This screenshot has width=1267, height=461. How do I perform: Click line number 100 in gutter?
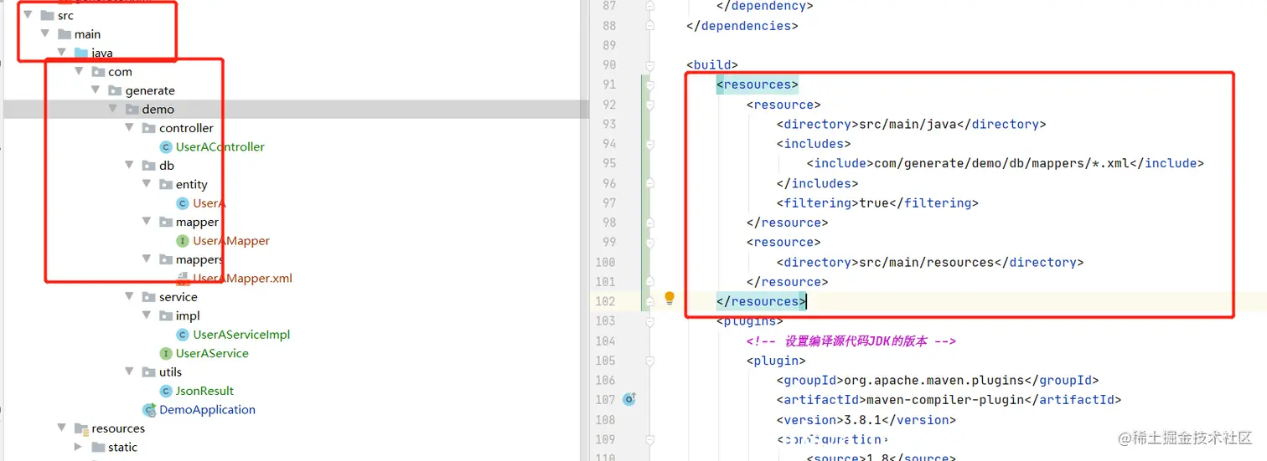pyautogui.click(x=605, y=262)
